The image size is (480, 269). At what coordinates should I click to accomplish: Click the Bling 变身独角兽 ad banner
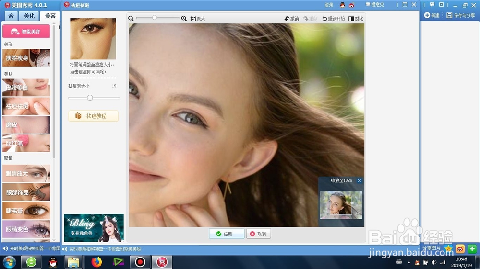pos(94,228)
